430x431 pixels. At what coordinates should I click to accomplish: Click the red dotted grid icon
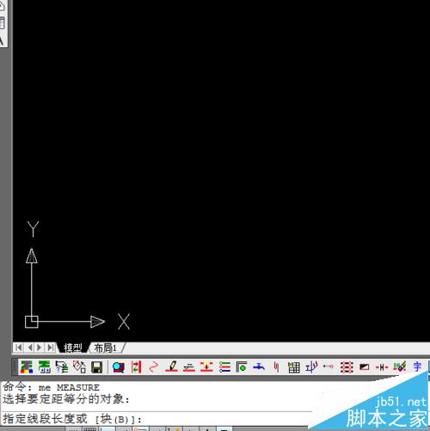click(347, 367)
